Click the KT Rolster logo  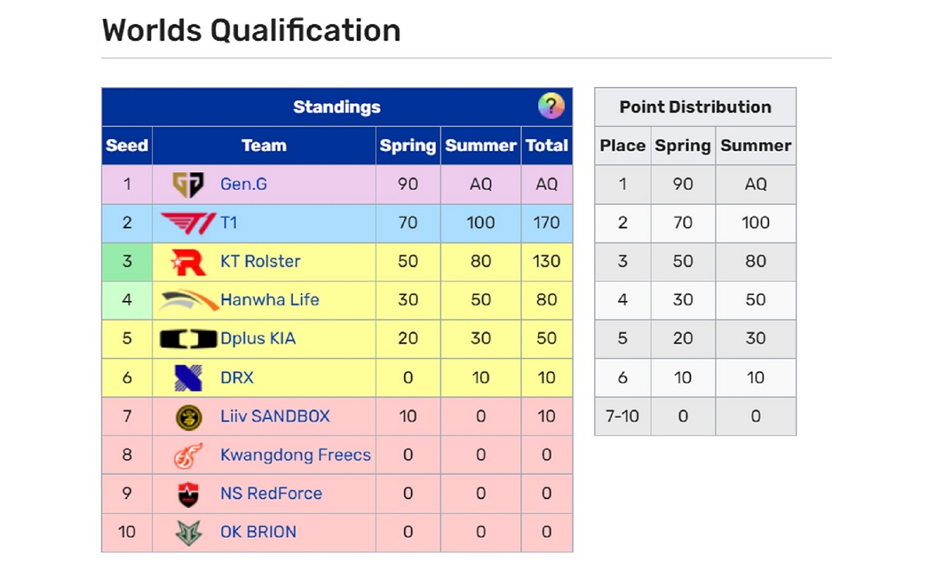[188, 262]
